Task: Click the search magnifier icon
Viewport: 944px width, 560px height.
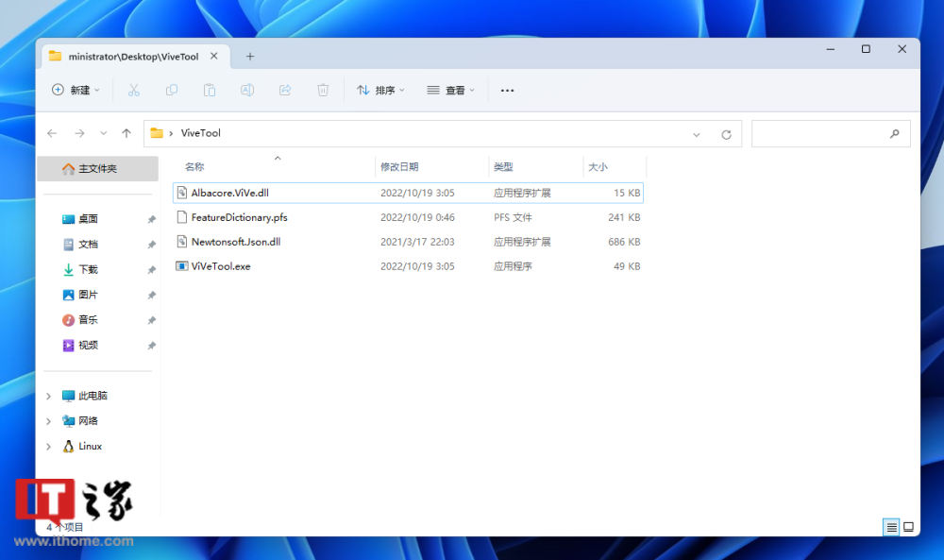Action: tap(895, 134)
